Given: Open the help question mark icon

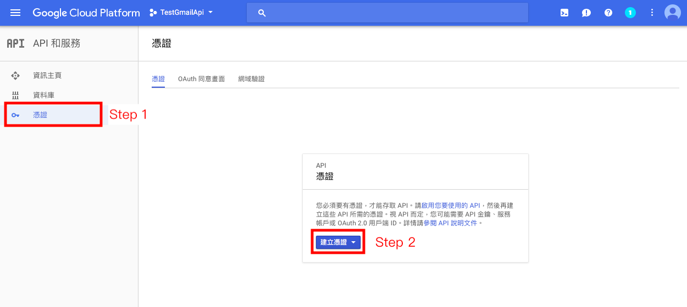Looking at the screenshot, I should click(x=608, y=13).
